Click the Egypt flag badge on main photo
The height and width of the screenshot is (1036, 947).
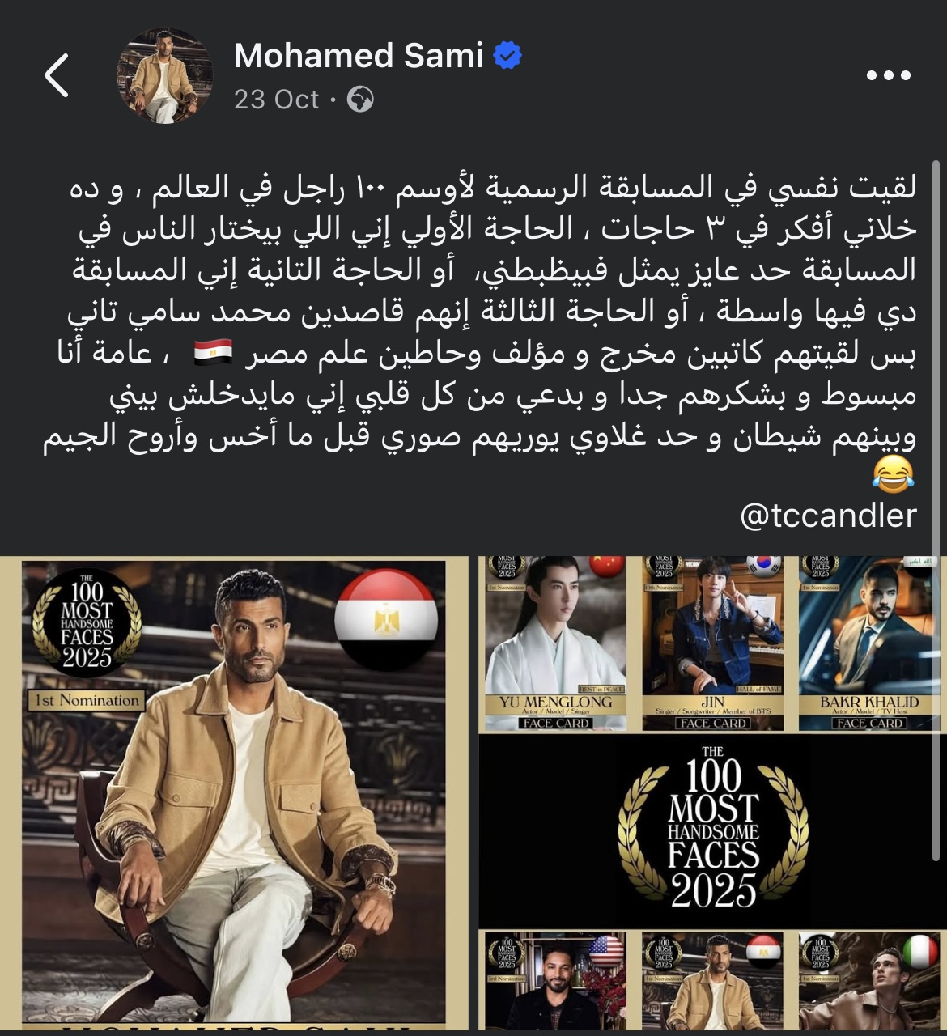point(387,619)
